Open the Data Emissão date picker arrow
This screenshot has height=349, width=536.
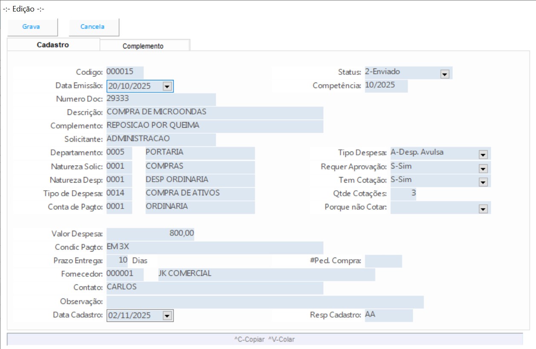tap(167, 86)
